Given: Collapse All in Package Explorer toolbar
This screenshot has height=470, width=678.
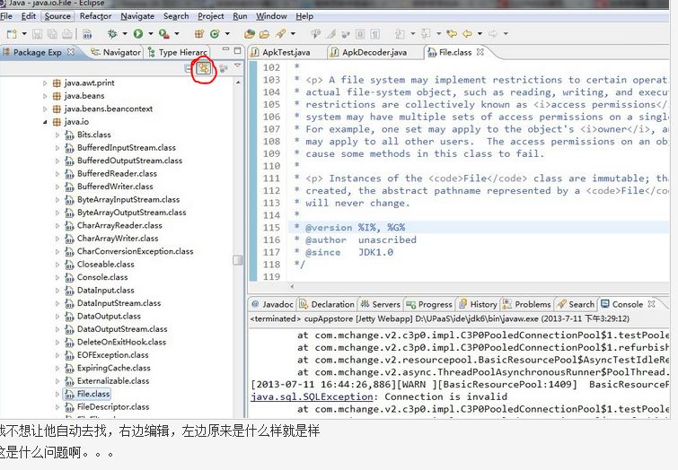Looking at the screenshot, I should pos(189,68).
